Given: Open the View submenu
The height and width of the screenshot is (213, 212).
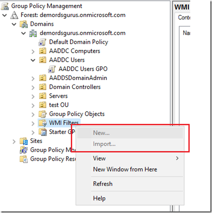Looking at the screenshot, I should point(130,158).
